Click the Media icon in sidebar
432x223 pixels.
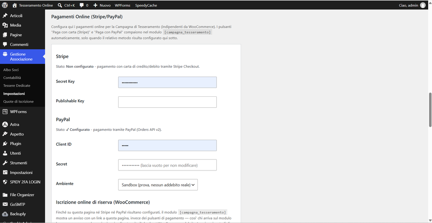5,25
